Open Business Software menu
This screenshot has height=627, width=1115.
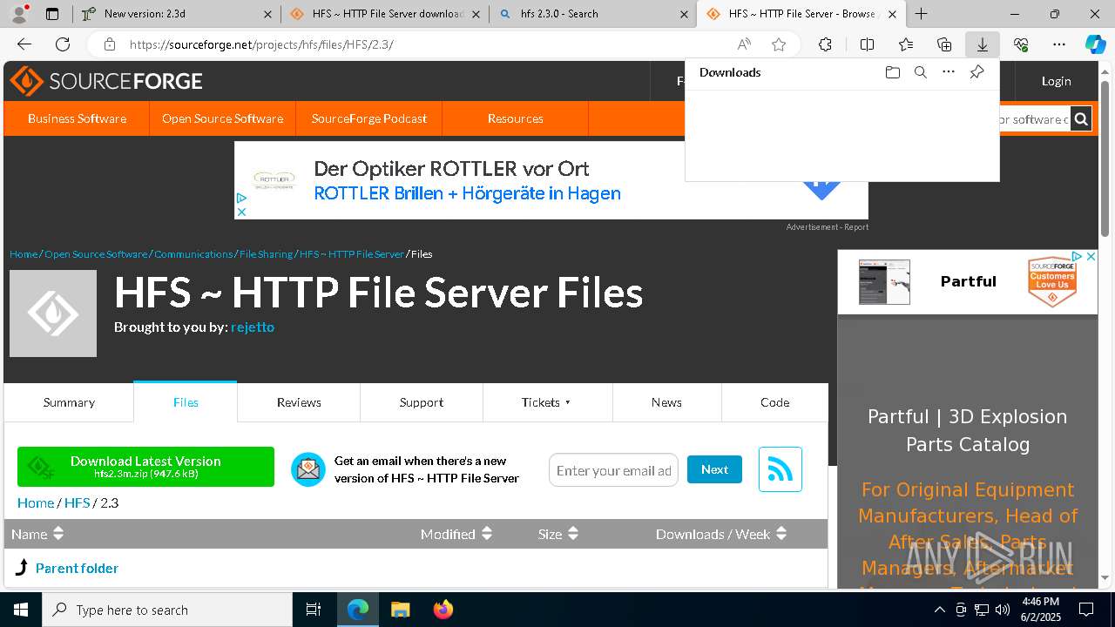77,118
